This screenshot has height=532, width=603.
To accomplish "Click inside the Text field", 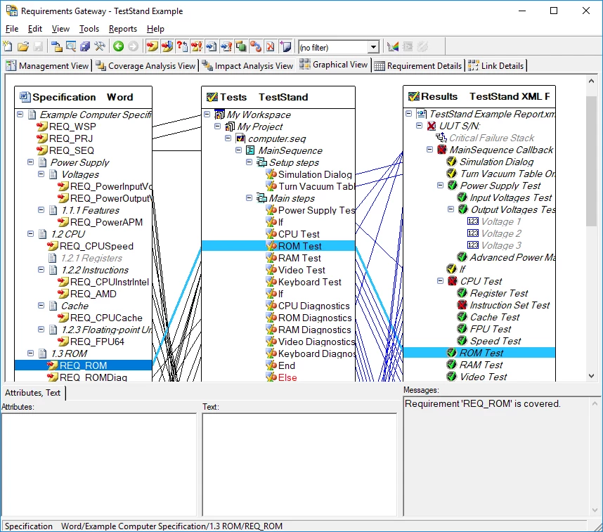I will (x=299, y=465).
